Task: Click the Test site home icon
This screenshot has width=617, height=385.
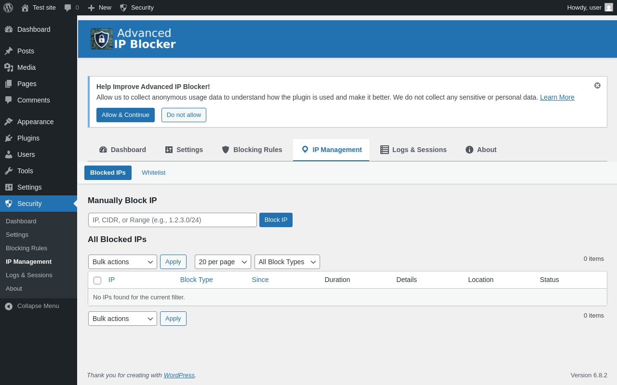Action: click(x=25, y=8)
